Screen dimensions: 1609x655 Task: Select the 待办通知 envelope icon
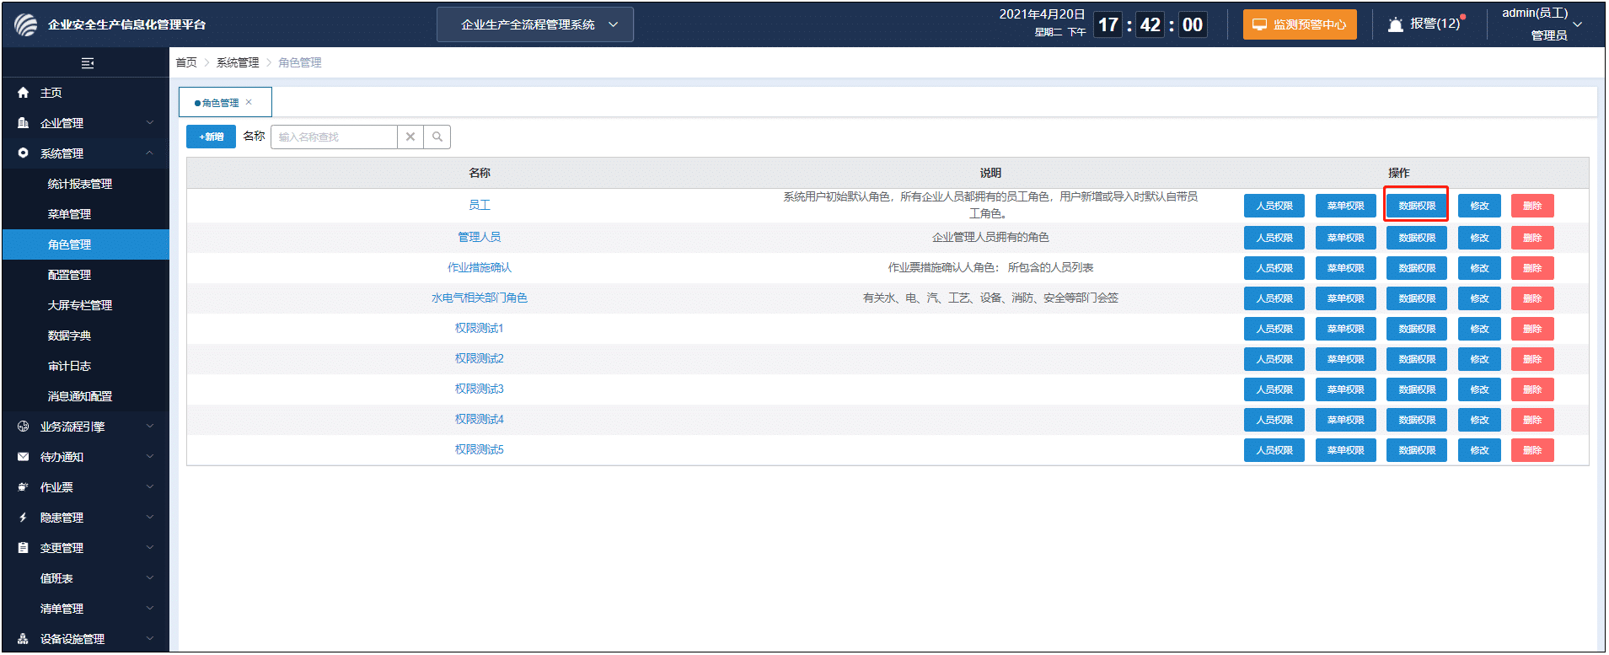tap(23, 457)
